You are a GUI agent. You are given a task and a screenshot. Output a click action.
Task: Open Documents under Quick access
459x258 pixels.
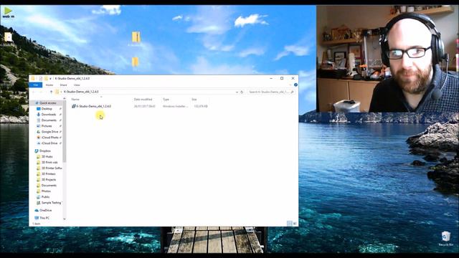click(x=49, y=120)
